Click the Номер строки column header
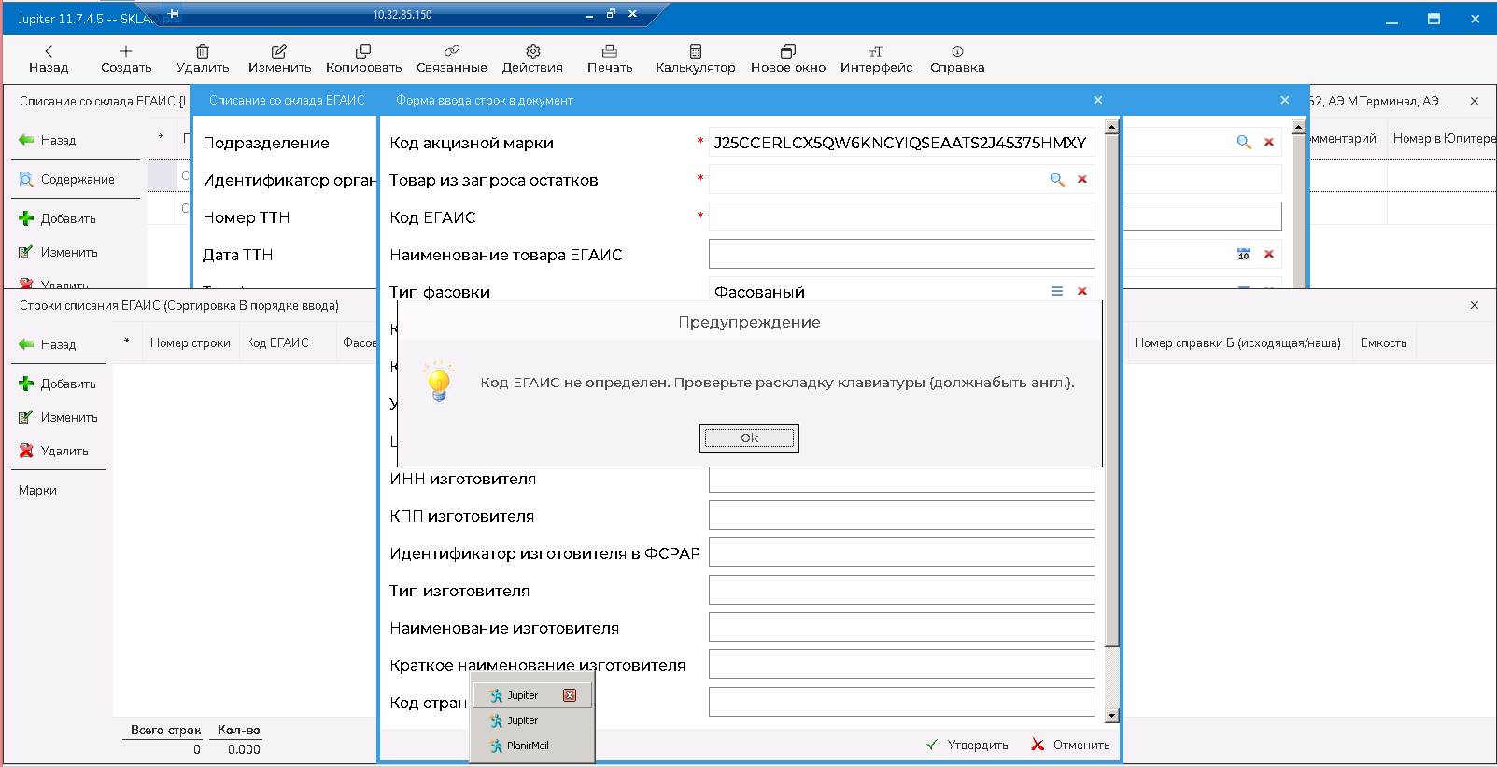The image size is (1497, 767). pos(191,342)
